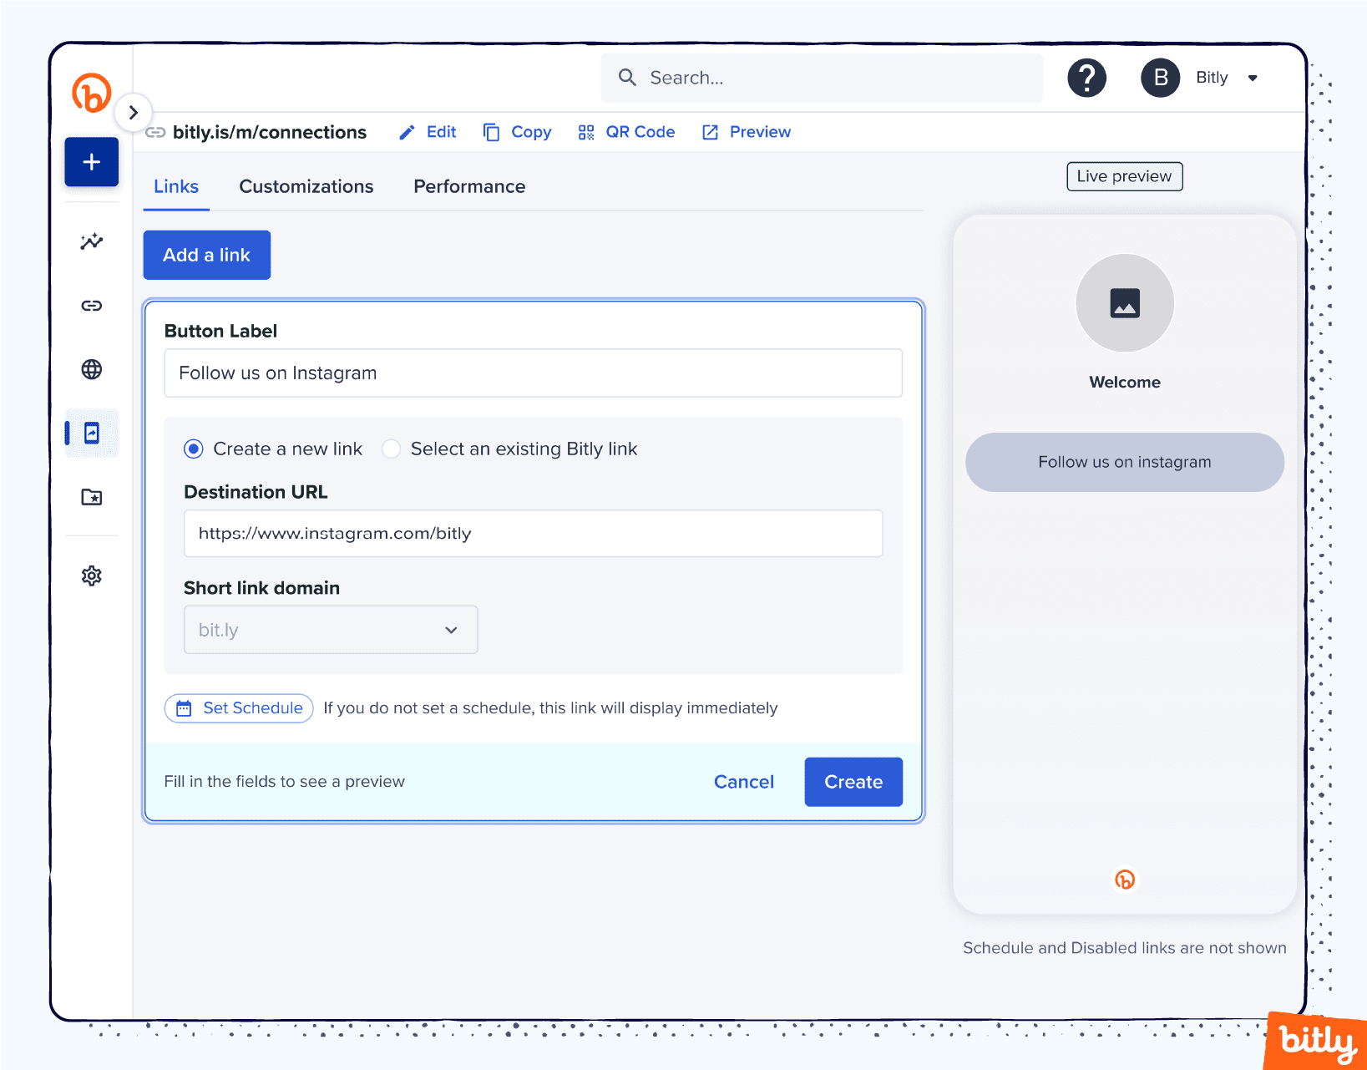The width and height of the screenshot is (1367, 1070).
Task: Open the Settings gear icon
Action: [91, 576]
